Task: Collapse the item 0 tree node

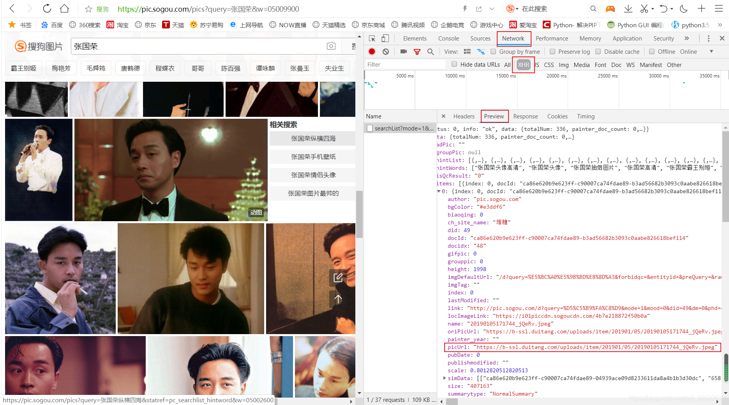Action: pos(439,191)
